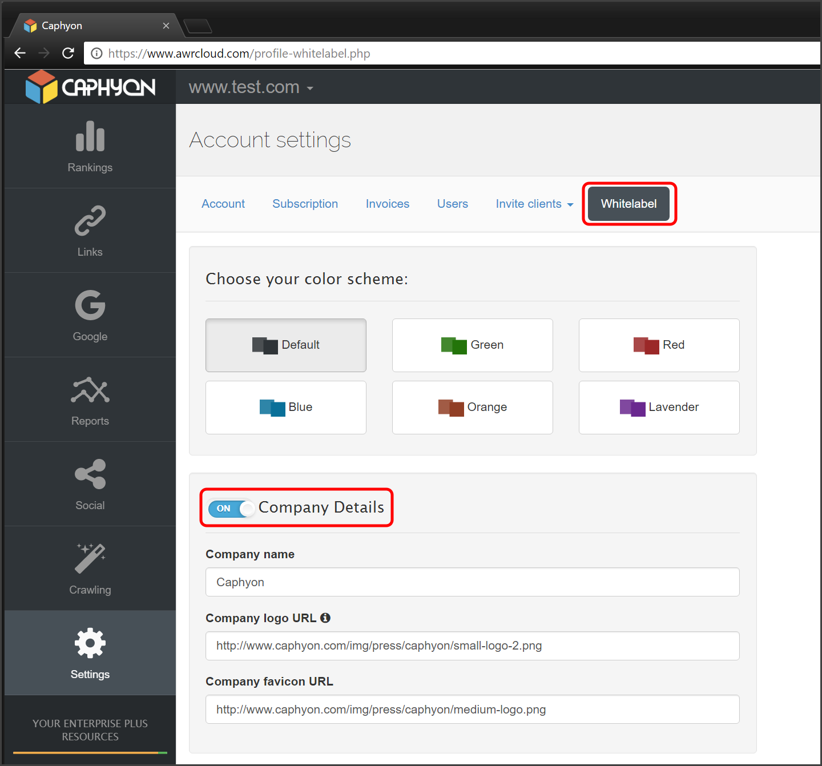
Task: Switch to the Subscription tab
Action: [305, 204]
